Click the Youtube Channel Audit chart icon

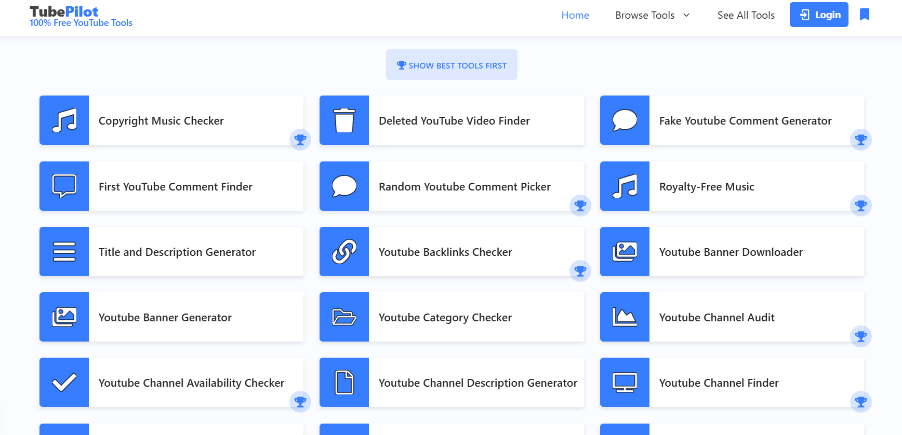(625, 317)
